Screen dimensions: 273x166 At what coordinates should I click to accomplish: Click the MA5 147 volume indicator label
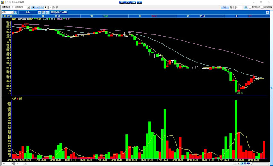tap(17, 99)
